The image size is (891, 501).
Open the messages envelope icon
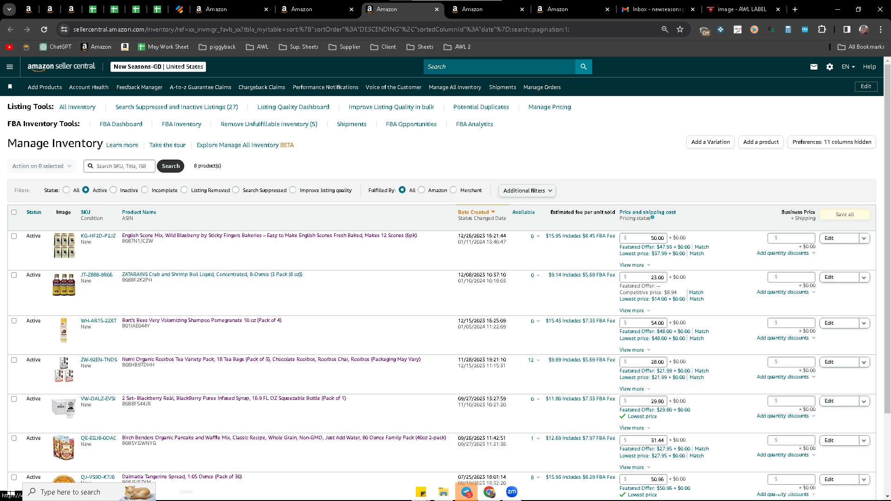[x=814, y=67]
